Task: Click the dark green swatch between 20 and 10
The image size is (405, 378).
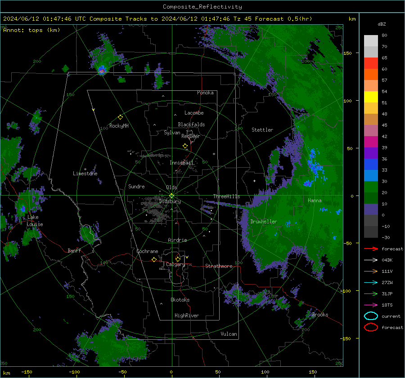Action: pos(371,198)
